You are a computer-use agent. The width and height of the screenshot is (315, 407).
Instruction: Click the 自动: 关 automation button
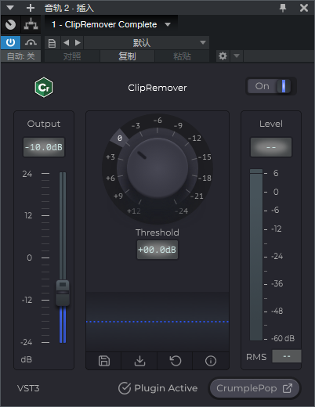[20, 56]
